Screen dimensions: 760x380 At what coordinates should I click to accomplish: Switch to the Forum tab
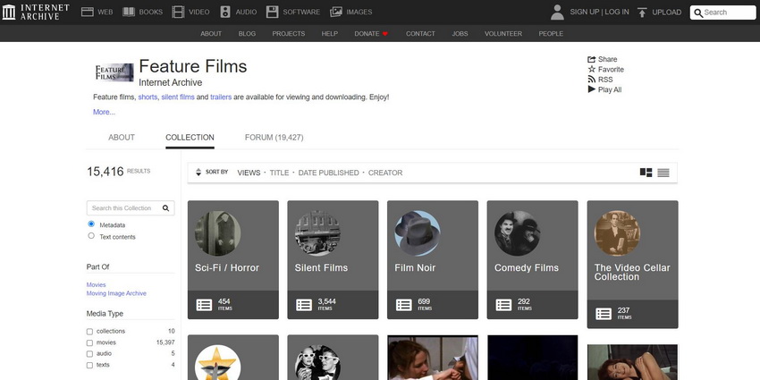(274, 138)
